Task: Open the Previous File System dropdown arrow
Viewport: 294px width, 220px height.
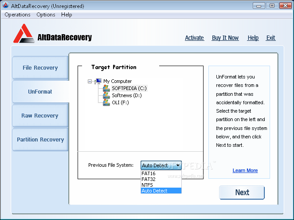Action: pos(178,165)
